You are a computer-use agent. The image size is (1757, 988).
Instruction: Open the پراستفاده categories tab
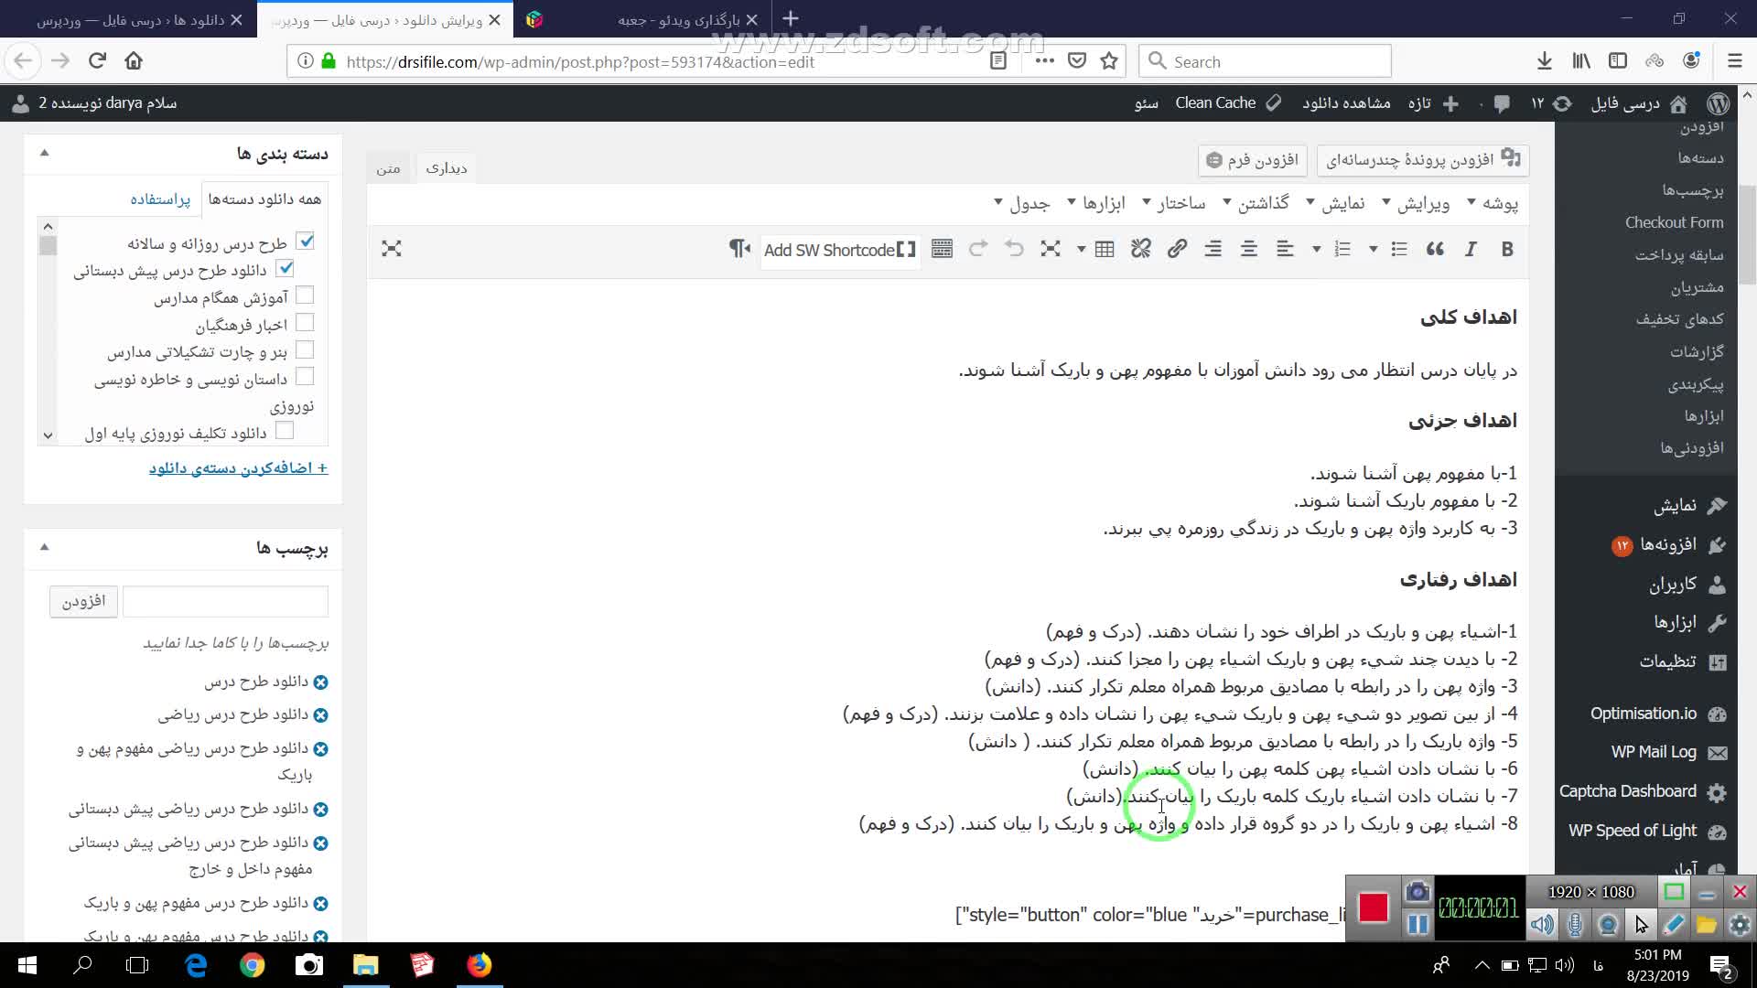(160, 199)
